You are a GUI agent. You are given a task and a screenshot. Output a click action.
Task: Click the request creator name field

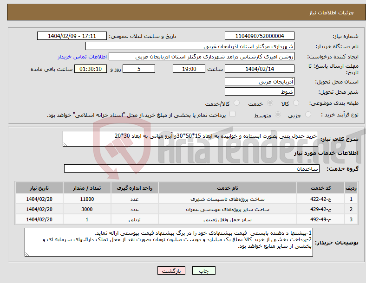coord(202,57)
